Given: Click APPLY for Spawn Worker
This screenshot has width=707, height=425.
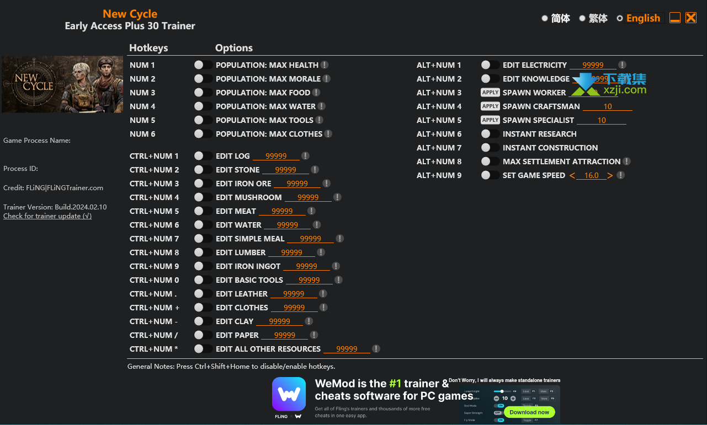Looking at the screenshot, I should click(x=490, y=93).
